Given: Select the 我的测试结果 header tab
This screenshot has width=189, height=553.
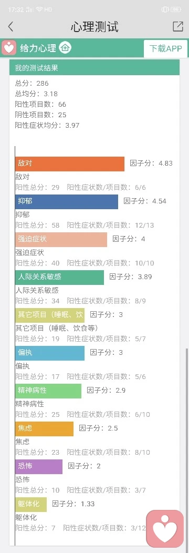Looking at the screenshot, I should tap(94, 68).
